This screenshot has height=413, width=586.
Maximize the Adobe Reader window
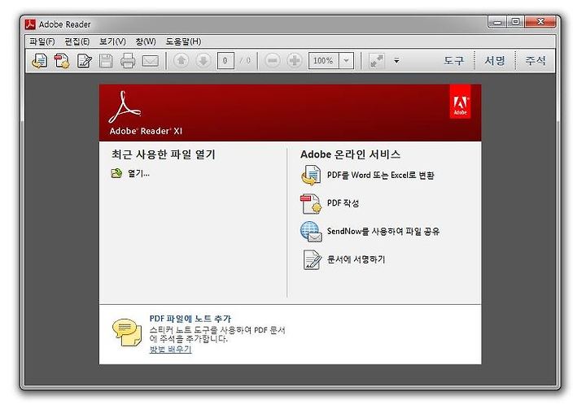515,23
